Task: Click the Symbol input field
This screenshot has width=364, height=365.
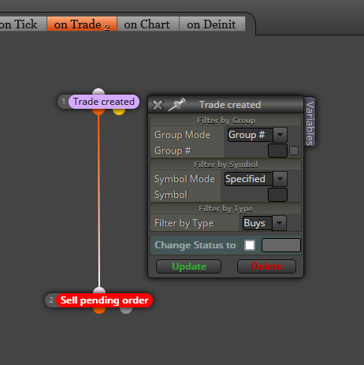Action: pos(277,195)
